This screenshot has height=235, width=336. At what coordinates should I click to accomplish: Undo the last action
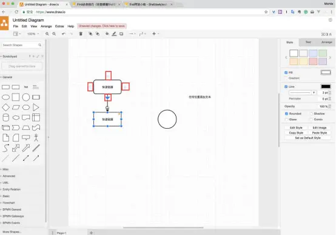[64, 34]
